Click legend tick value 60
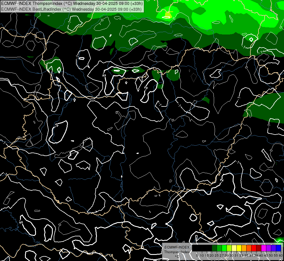The width and height of the screenshot is (284, 261). (281, 255)
